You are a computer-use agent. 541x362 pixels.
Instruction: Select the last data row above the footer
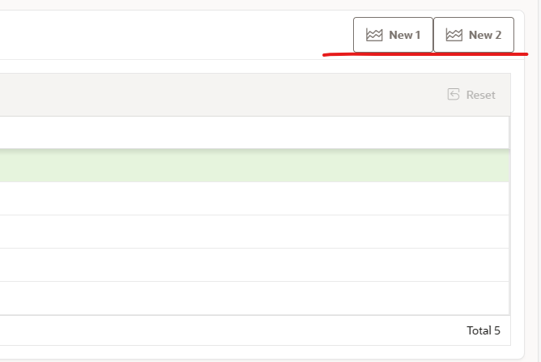243,298
